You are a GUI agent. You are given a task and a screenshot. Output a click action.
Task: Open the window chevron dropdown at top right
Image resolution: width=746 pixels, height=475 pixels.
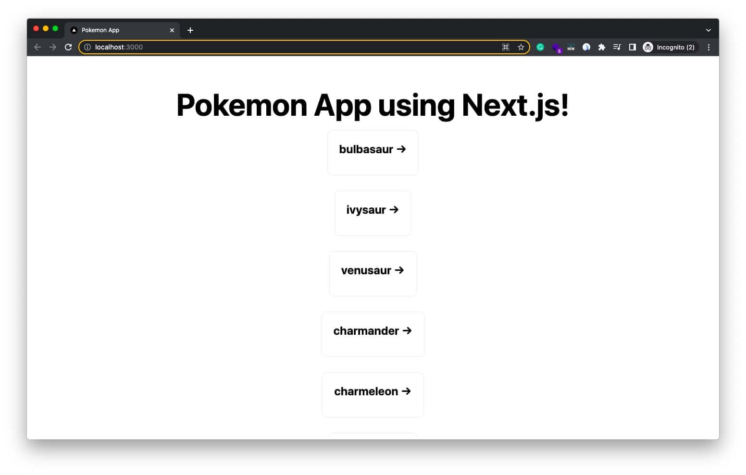tap(708, 30)
